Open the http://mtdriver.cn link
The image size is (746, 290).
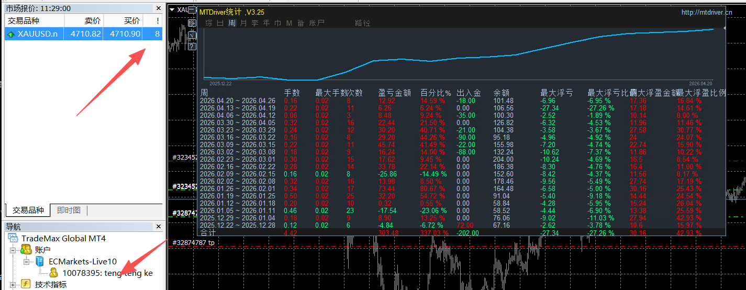click(706, 12)
